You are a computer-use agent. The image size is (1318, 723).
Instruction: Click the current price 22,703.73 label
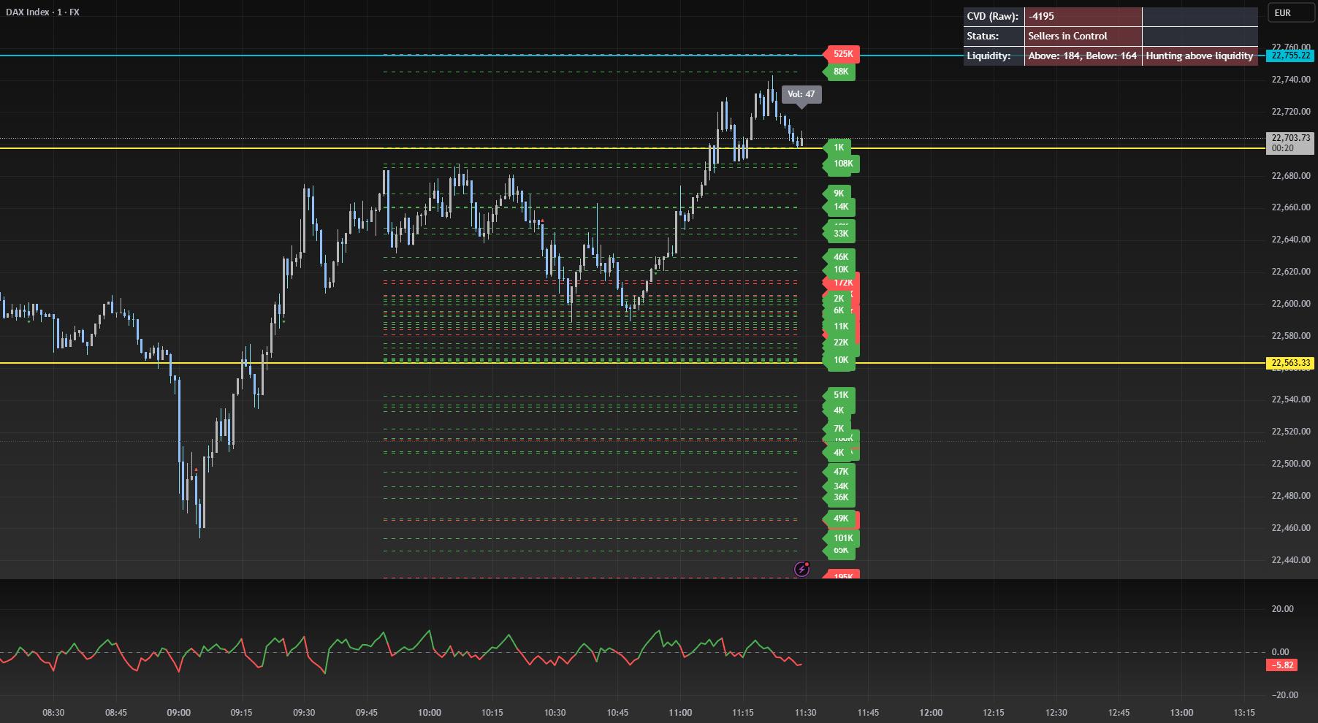pos(1290,138)
